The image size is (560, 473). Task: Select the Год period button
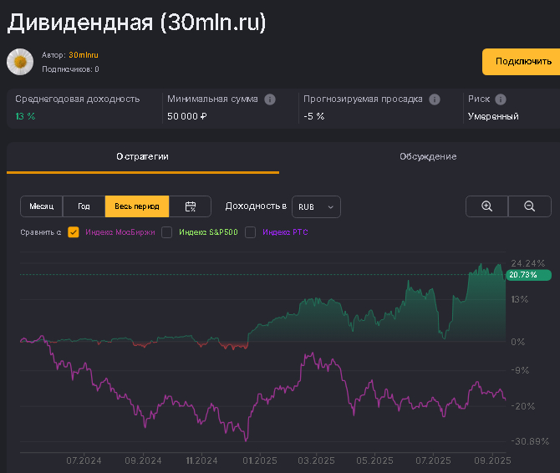(84, 206)
